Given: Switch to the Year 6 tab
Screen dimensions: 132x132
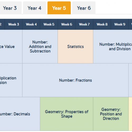Looking at the screenshot, I should 84,8.
